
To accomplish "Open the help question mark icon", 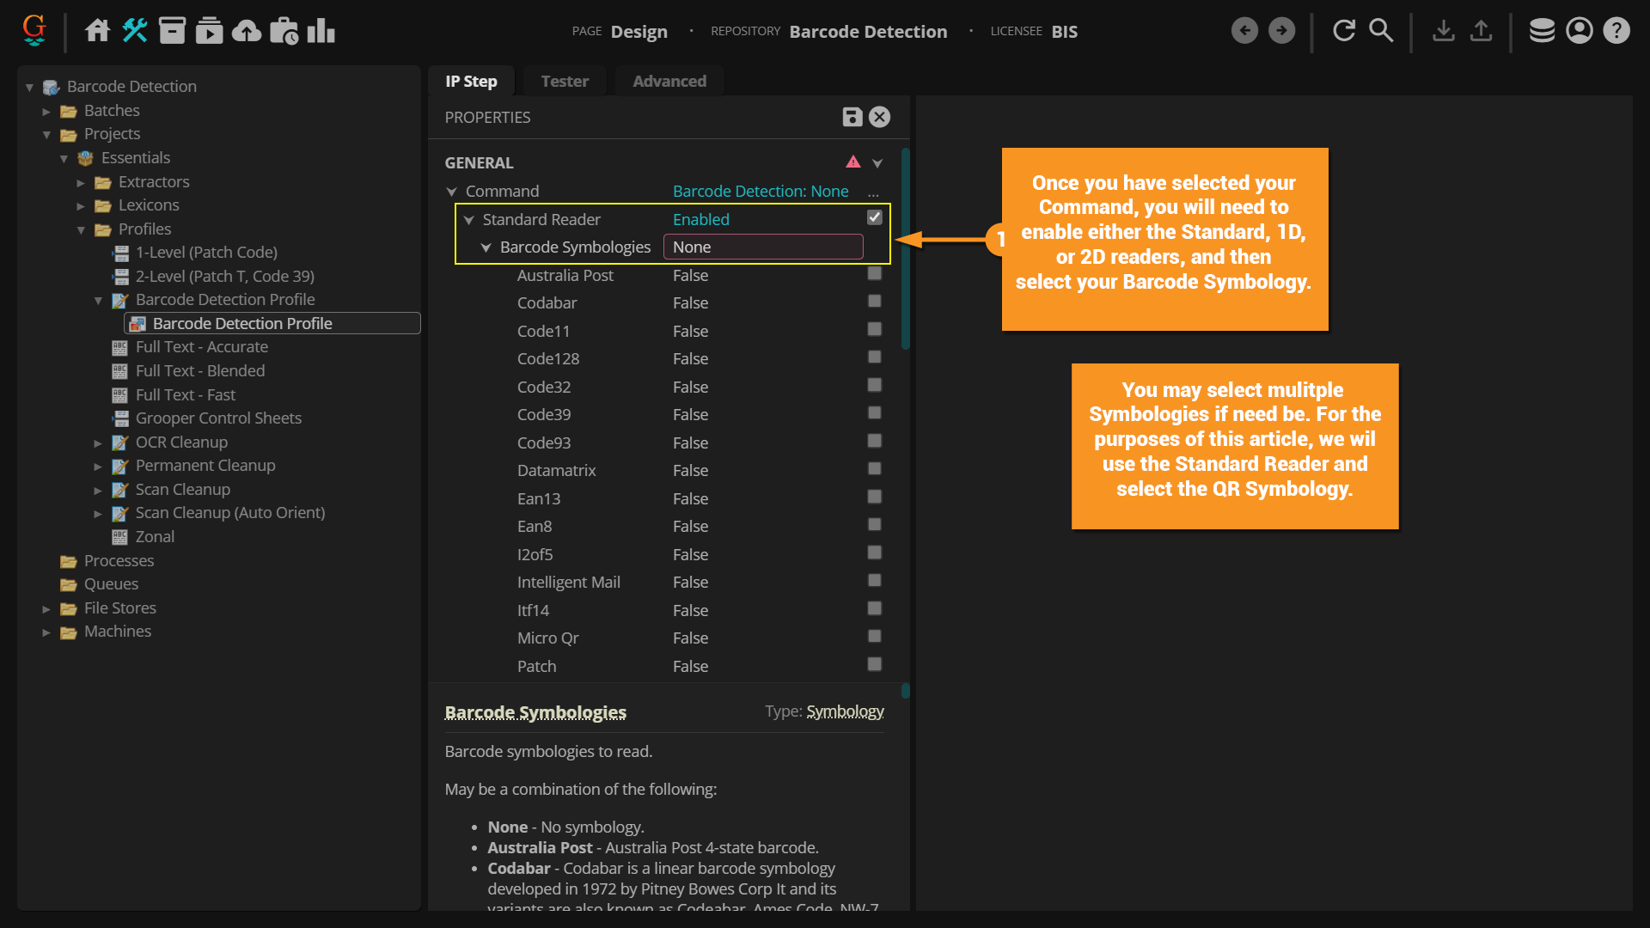I will tap(1616, 31).
